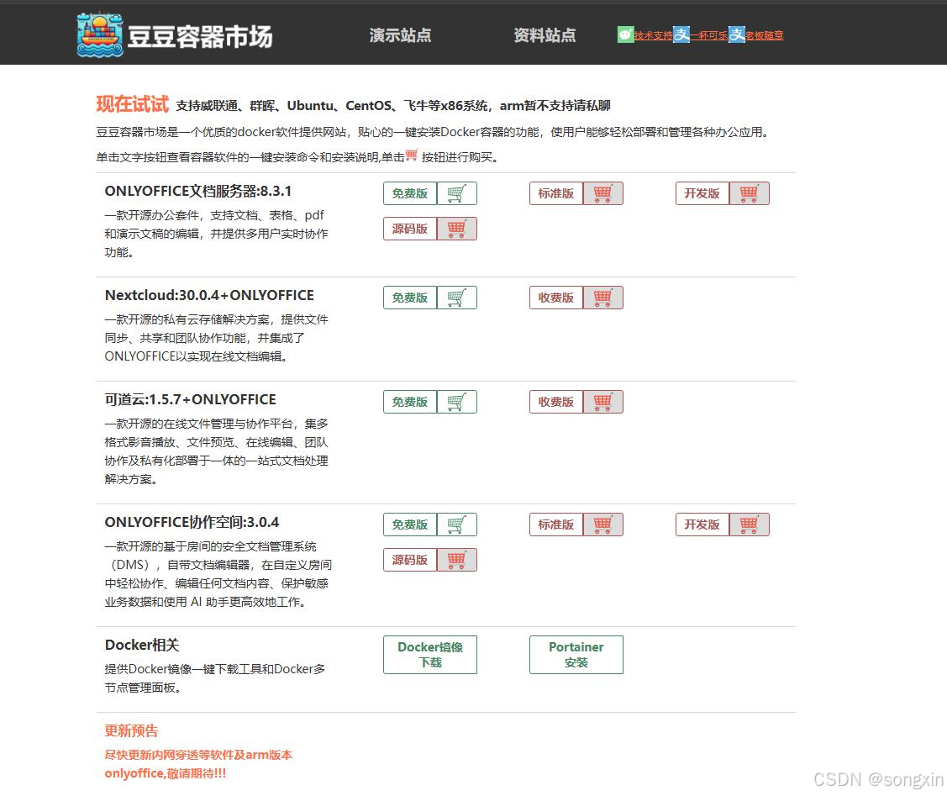Open the 资料站点 menu item
The width and height of the screenshot is (947, 796).
[x=545, y=35]
